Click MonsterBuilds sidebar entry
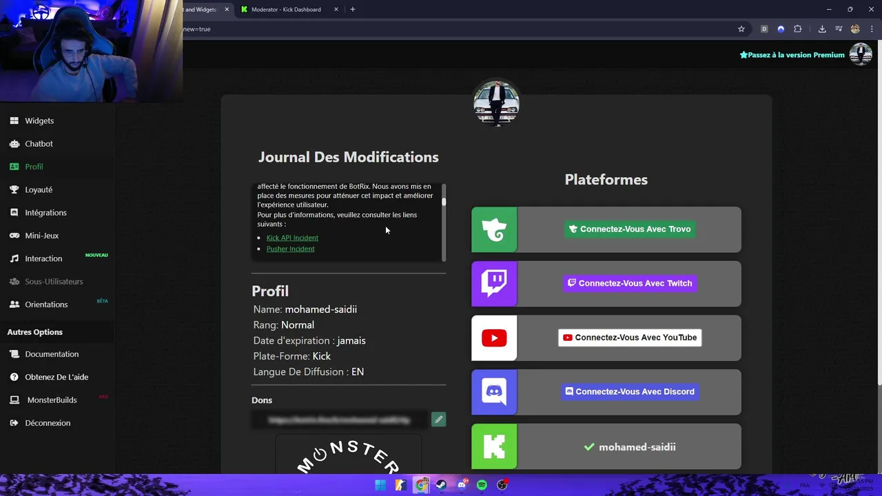 click(x=52, y=400)
